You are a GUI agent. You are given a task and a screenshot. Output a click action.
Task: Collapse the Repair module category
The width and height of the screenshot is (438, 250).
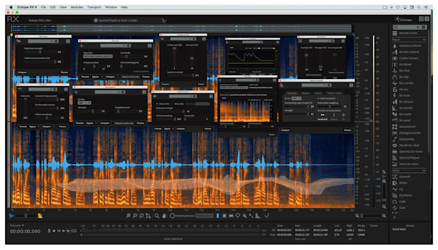[x=424, y=40]
